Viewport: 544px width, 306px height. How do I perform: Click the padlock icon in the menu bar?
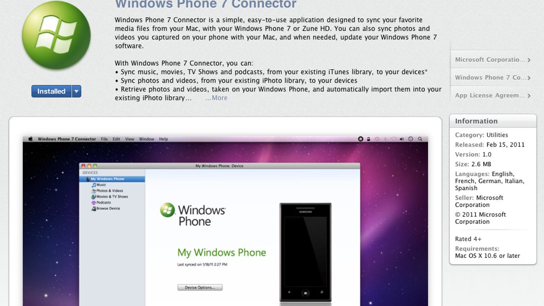pyautogui.click(x=369, y=139)
